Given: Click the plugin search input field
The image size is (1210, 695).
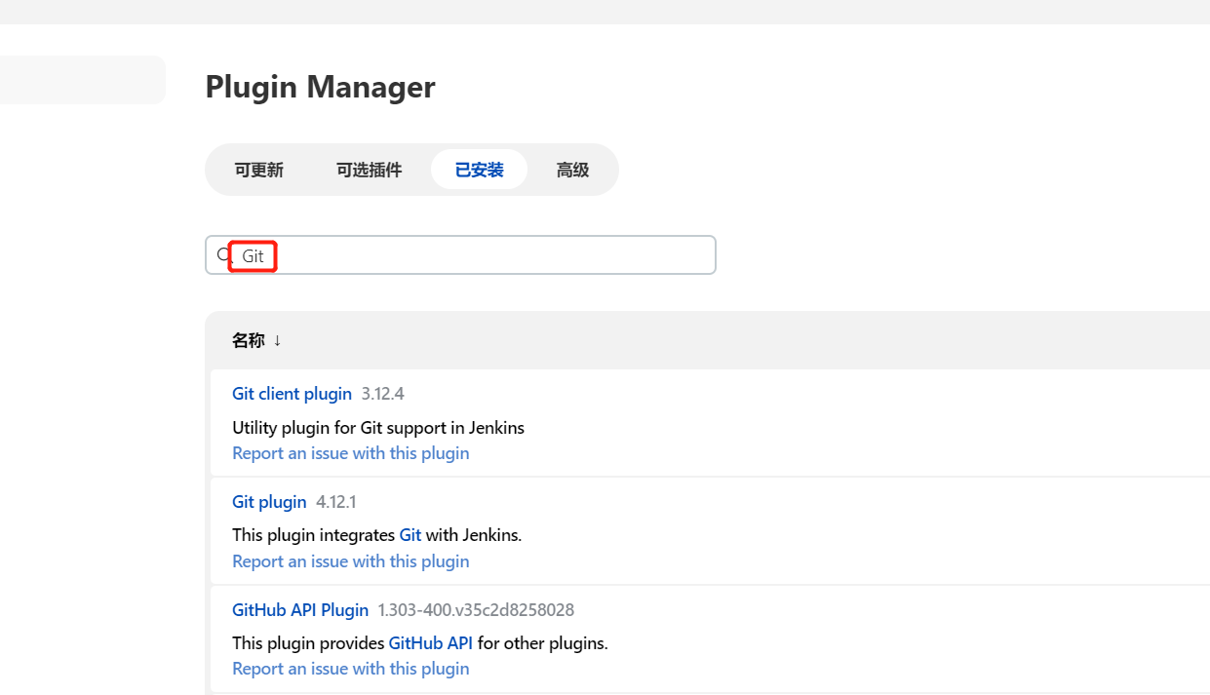Looking at the screenshot, I should click(460, 254).
